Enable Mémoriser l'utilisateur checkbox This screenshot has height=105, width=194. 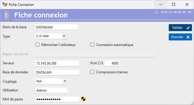[x=37, y=45]
